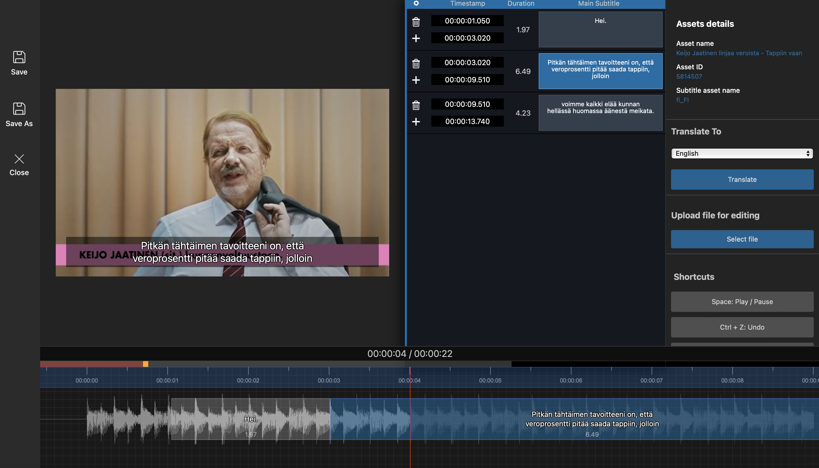Edit end timestamp 00:00:13.740

[x=467, y=121]
